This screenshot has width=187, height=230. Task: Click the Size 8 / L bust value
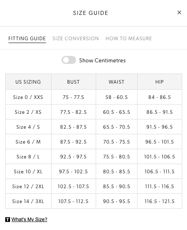[73, 157]
